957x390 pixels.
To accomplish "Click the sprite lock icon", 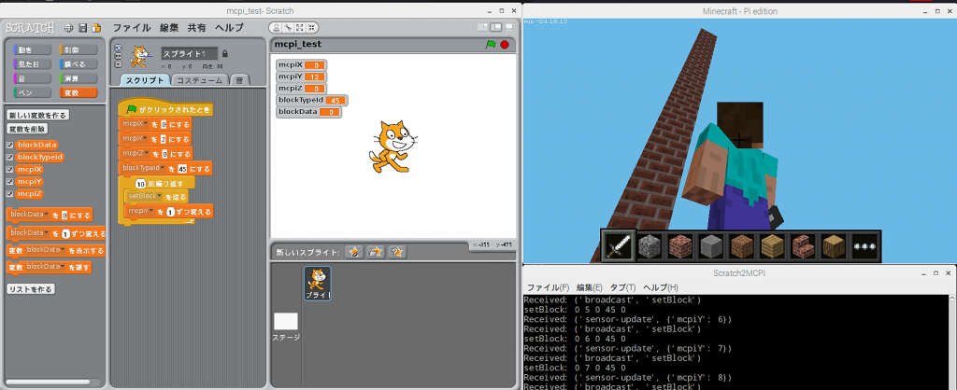I will pos(224,53).
